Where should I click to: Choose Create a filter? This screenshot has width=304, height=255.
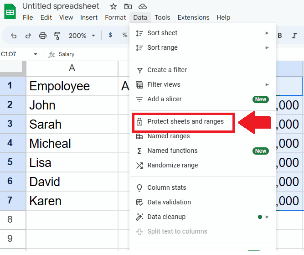coord(203,70)
